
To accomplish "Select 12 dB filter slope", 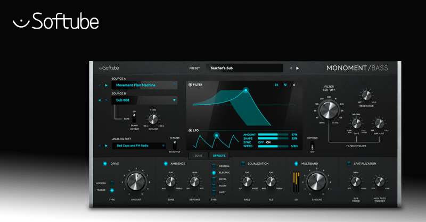I will tap(285, 85).
